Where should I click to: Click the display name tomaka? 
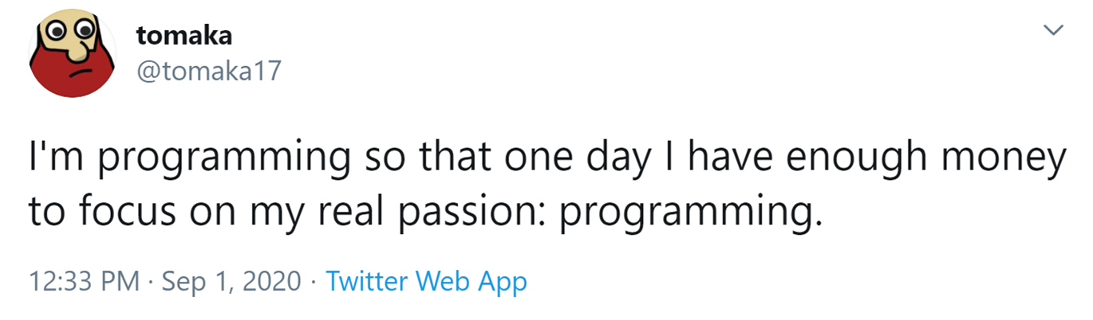click(x=184, y=34)
